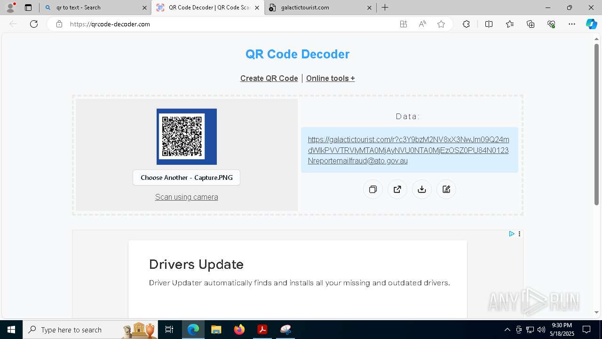
Task: Click the Drivers Update ad headline
Action: click(x=196, y=264)
